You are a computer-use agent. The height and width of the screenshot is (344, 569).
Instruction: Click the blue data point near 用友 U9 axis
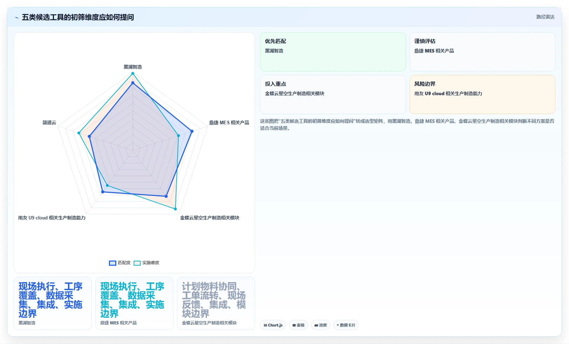(x=103, y=192)
